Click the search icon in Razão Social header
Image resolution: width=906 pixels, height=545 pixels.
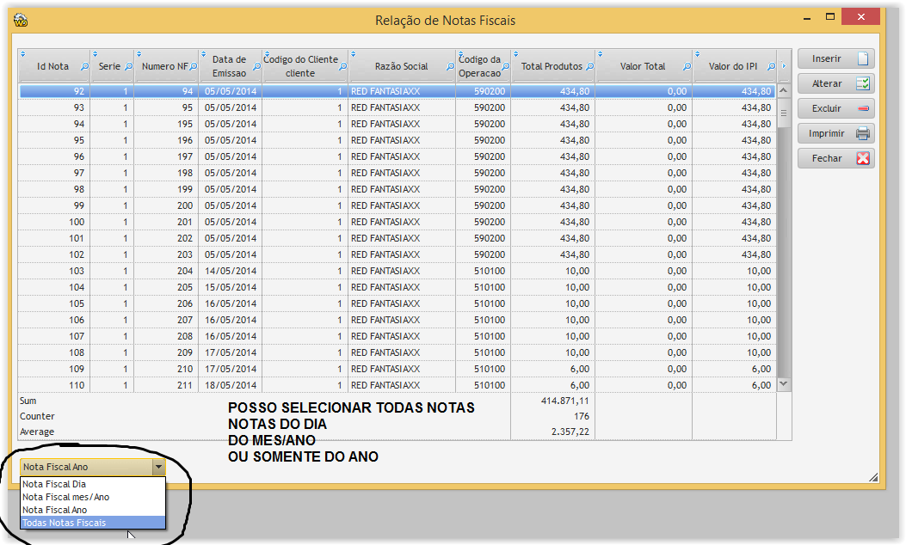tap(450, 66)
